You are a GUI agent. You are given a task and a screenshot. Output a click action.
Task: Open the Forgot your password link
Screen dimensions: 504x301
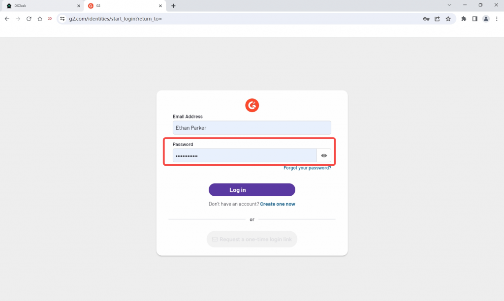point(307,168)
